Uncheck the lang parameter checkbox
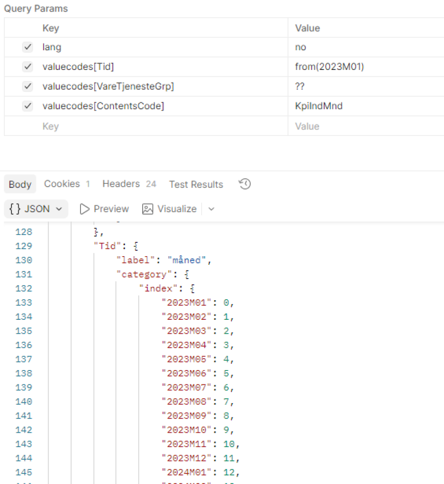444x484 pixels. click(x=28, y=47)
